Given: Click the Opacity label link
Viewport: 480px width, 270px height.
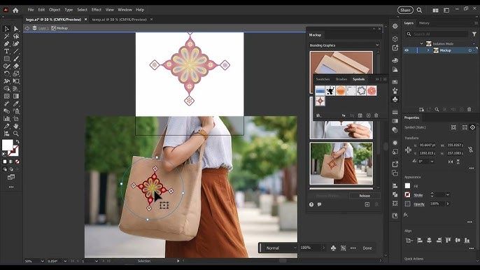Looking at the screenshot, I should tap(418, 204).
